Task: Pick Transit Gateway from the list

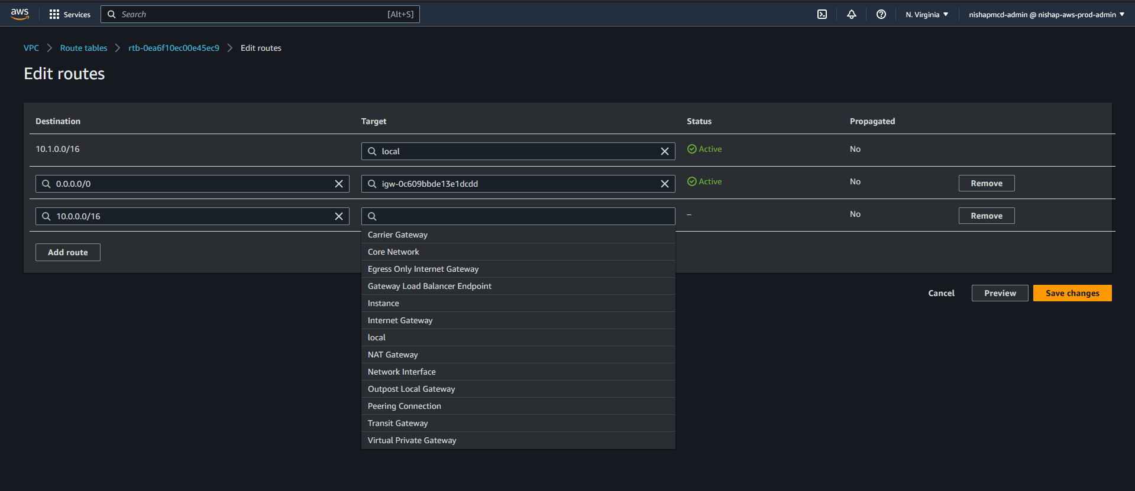Action: click(397, 423)
